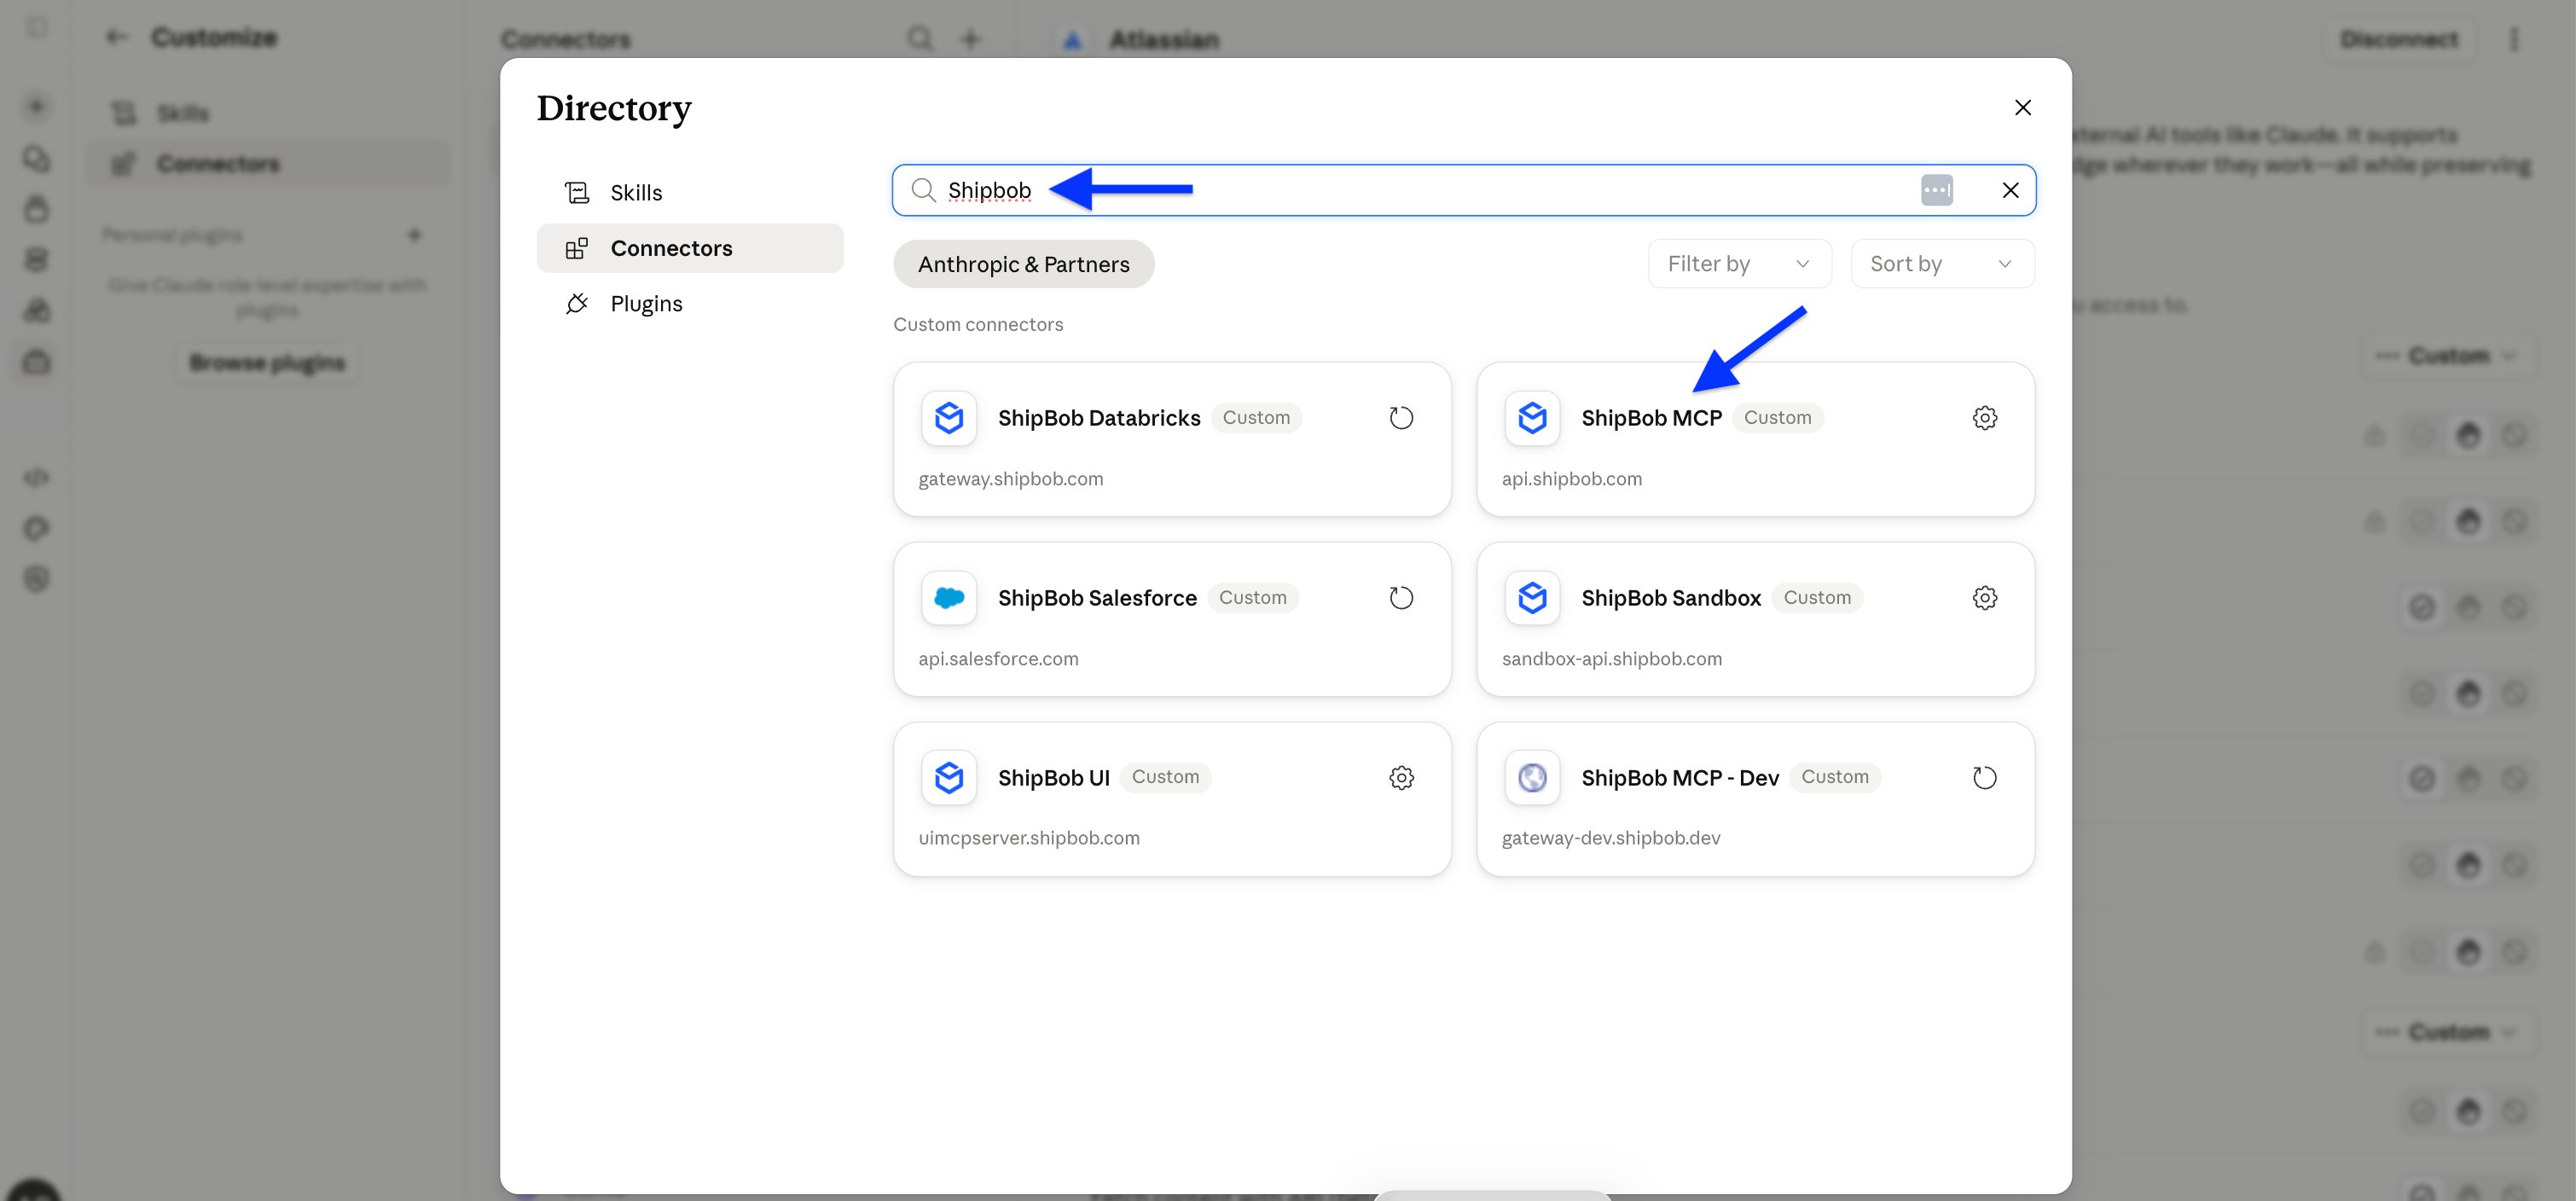Click the ShipBob Databricks logo icon
This screenshot has height=1201, width=2576.
[948, 418]
